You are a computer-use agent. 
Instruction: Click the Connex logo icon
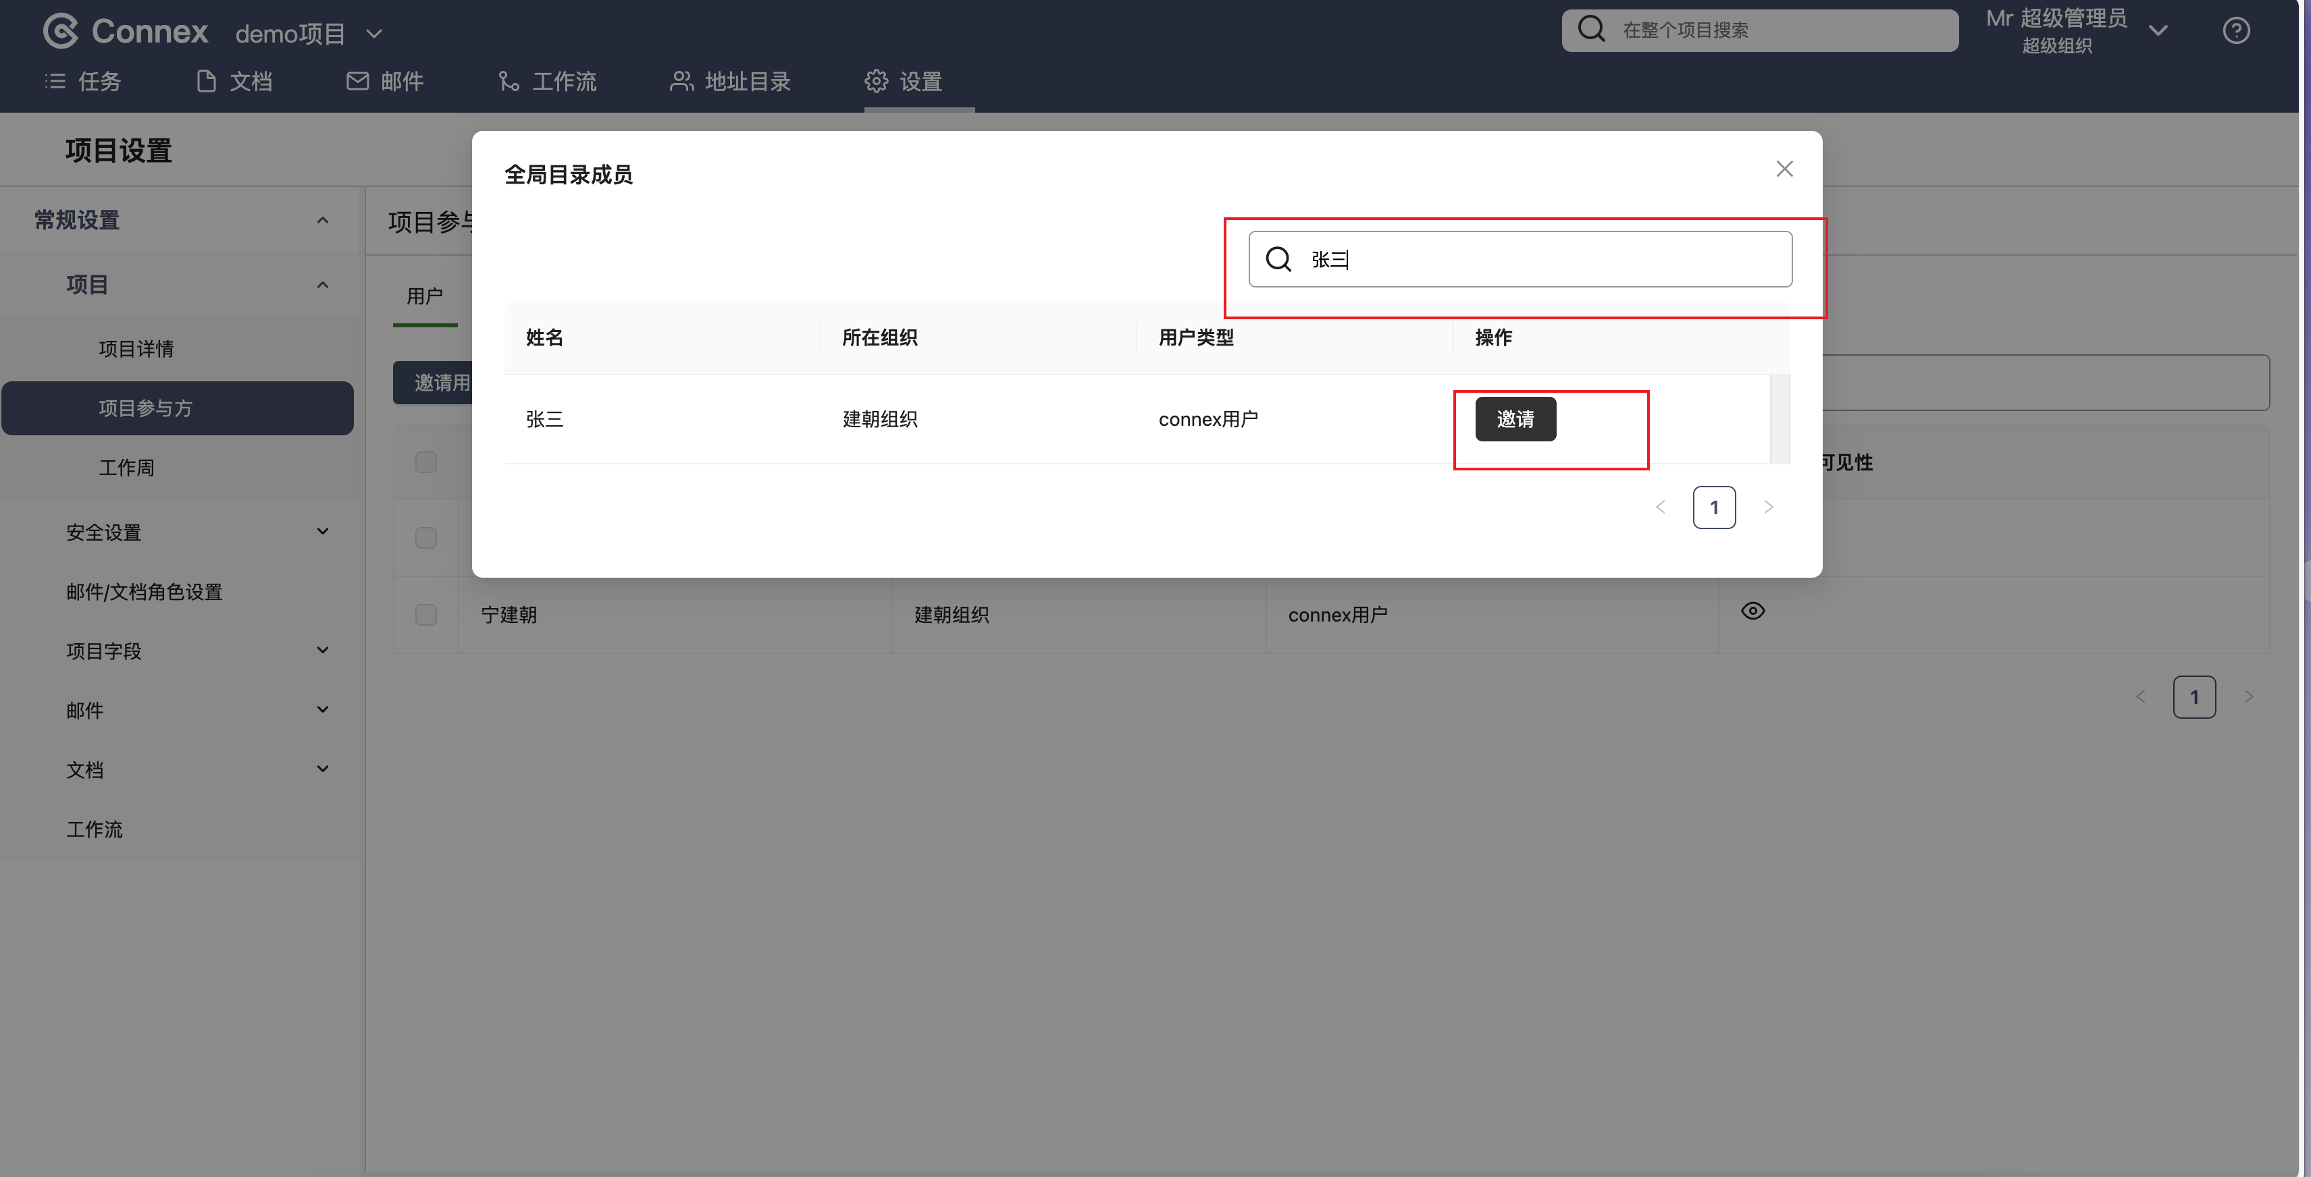click(x=61, y=31)
